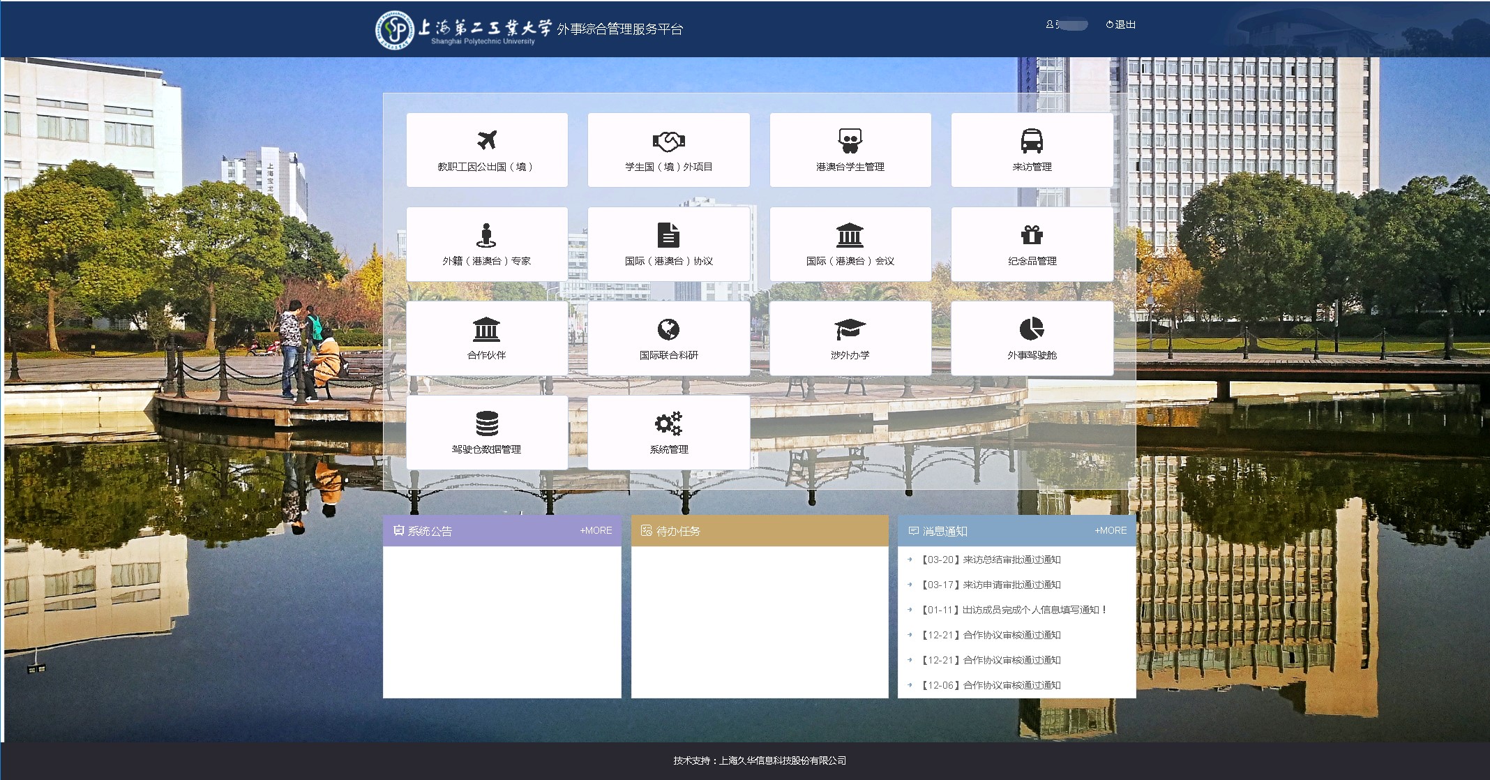Viewport: 1490px width, 780px height.
Task: Click the Hong Kong Macau Taiwan student management tile
Action: [x=850, y=150]
